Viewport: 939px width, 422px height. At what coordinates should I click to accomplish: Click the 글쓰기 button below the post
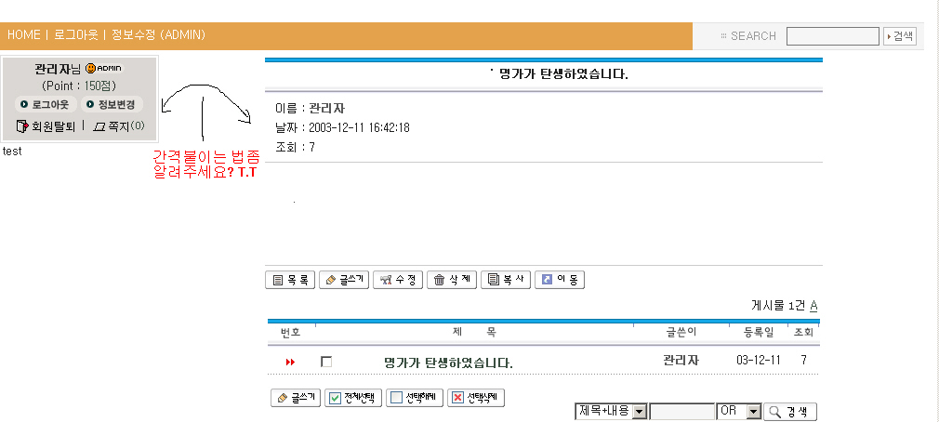344,280
